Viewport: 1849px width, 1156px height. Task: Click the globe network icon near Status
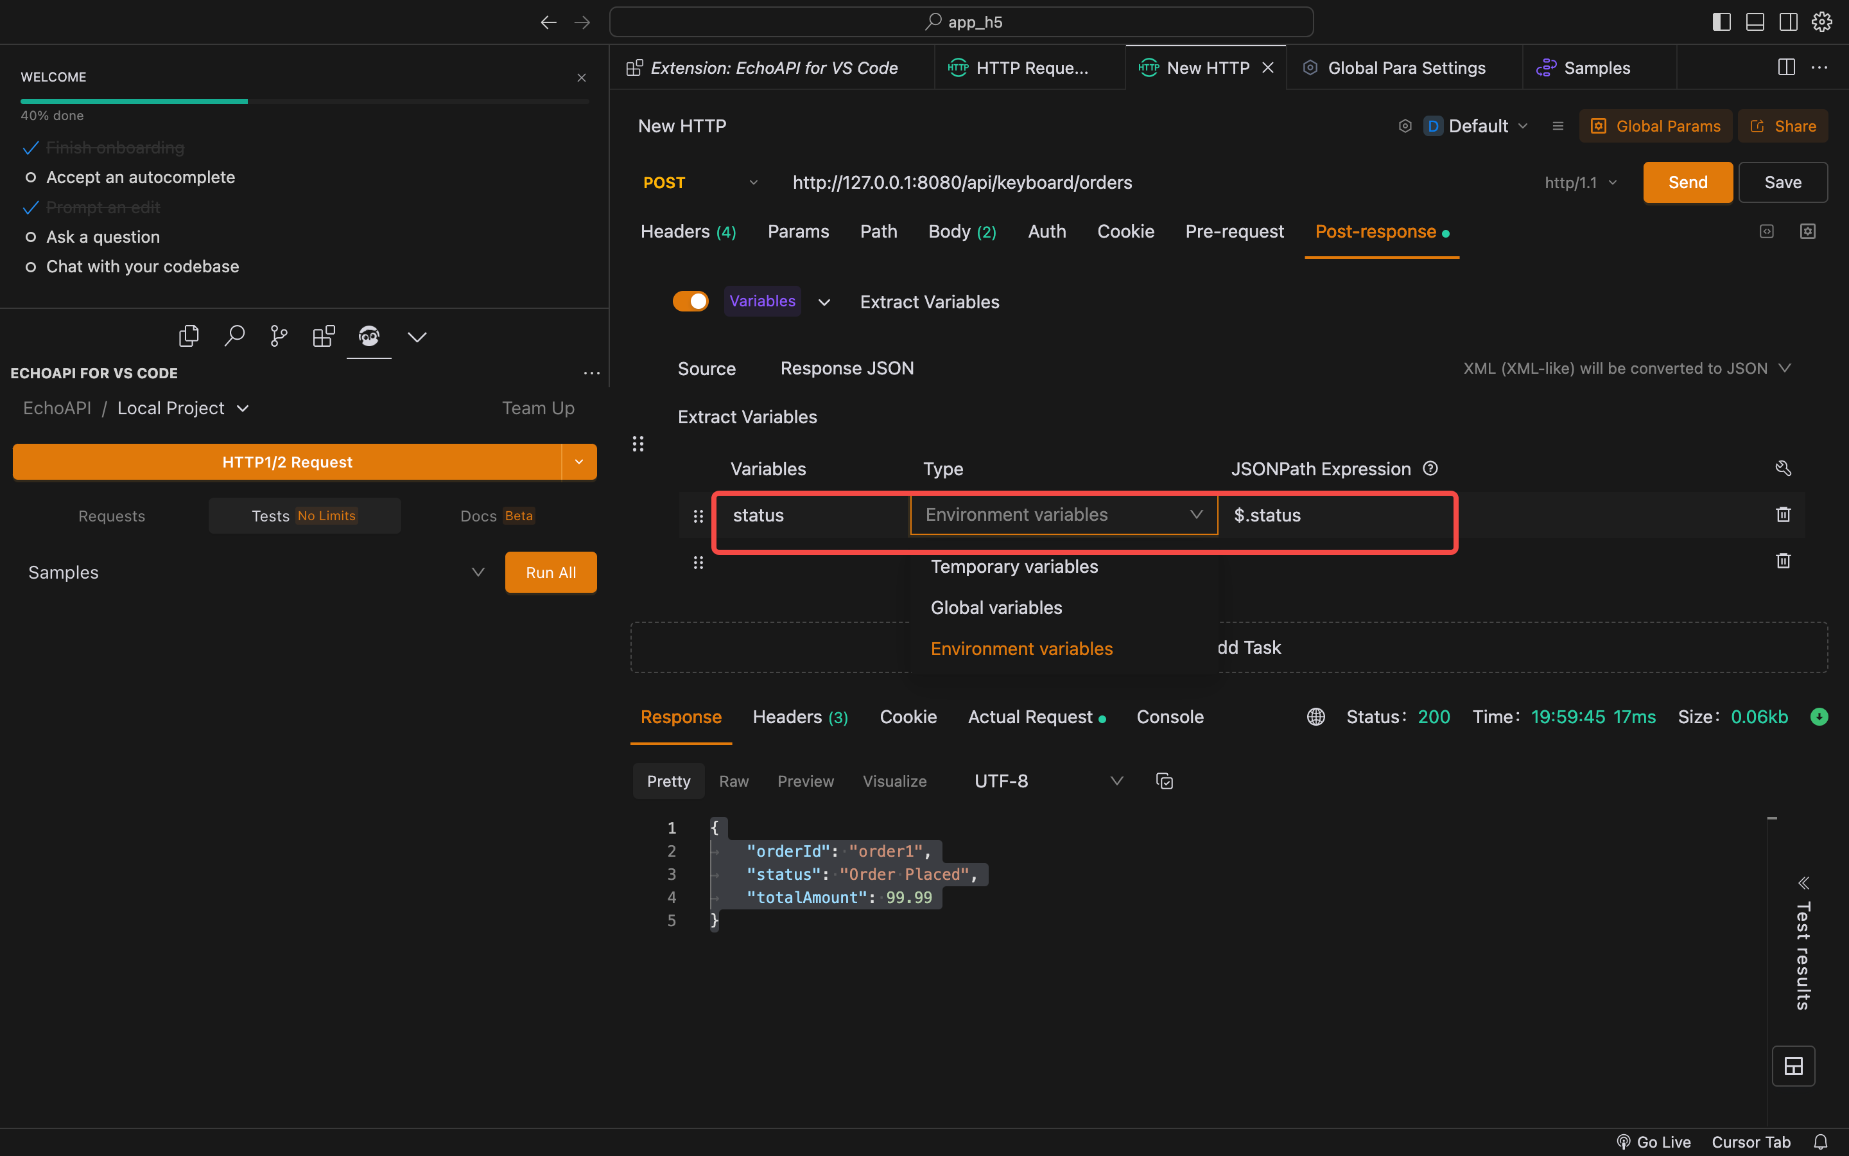point(1315,716)
